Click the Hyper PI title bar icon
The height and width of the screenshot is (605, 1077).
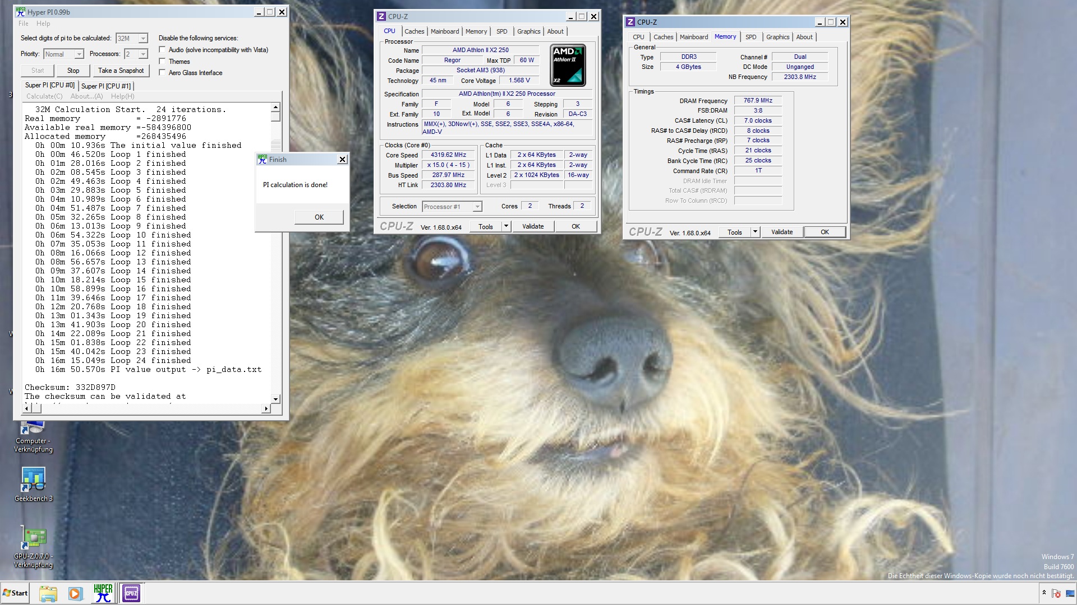point(21,12)
